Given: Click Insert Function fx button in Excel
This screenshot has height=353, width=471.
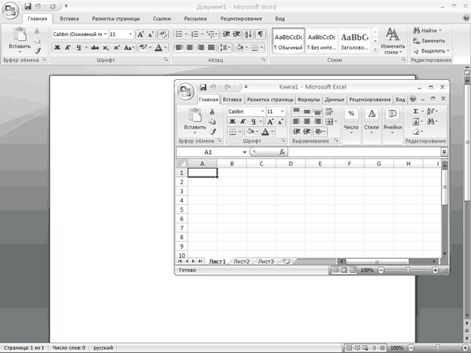Looking at the screenshot, I should [x=282, y=152].
